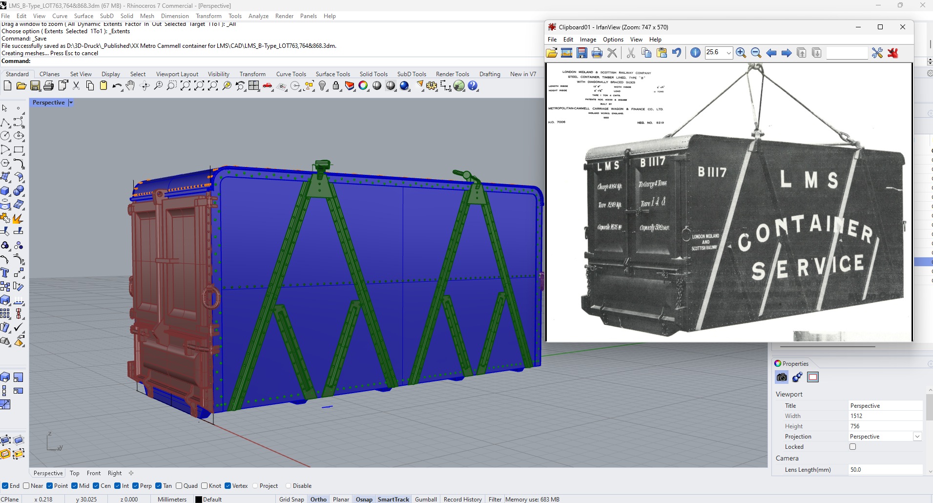Enable Record History in the status bar

[462, 499]
